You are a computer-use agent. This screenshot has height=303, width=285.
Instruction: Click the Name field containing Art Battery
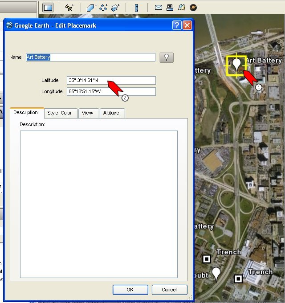[x=90, y=57]
